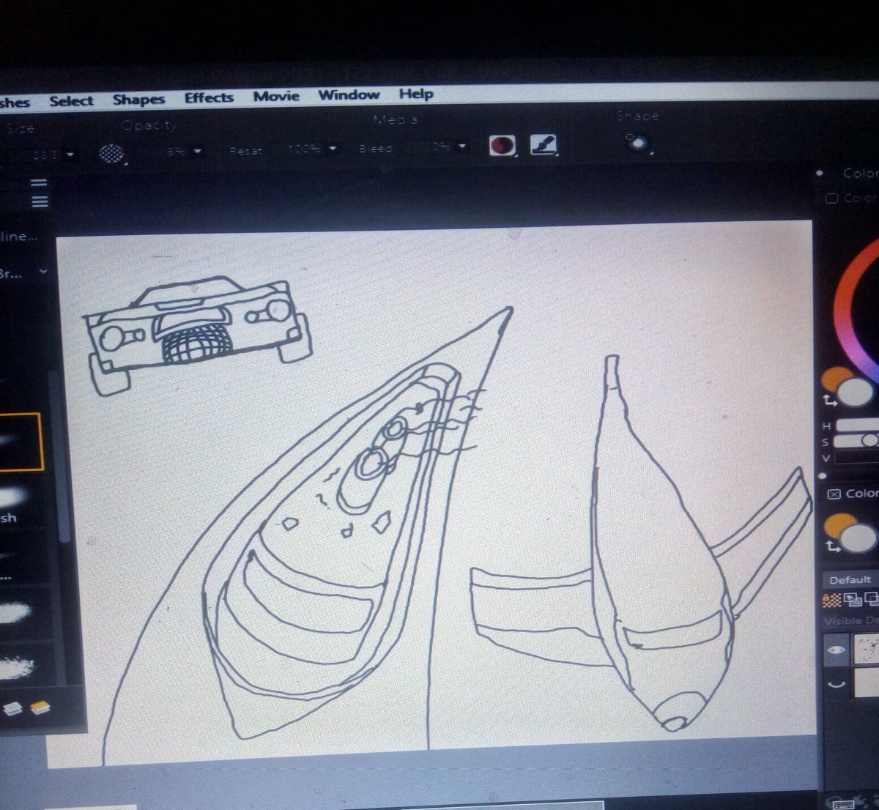Close the second Color panel with X box

834,494
